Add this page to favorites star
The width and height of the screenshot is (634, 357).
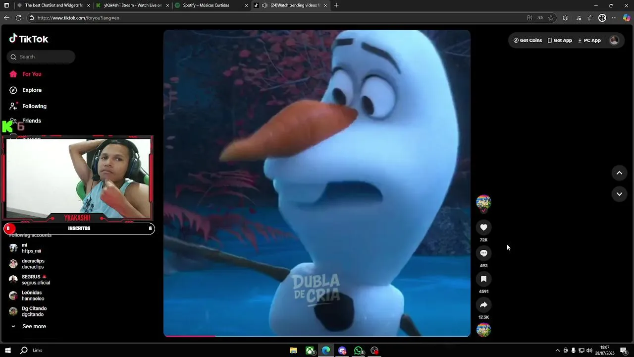pyautogui.click(x=551, y=18)
